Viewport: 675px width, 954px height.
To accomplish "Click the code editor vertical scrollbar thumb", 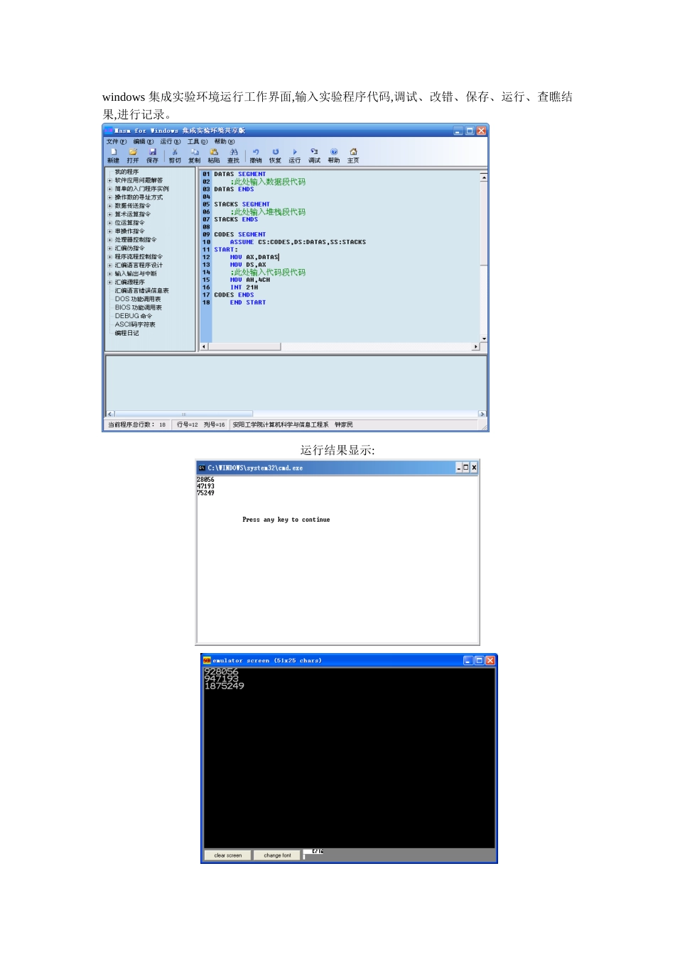I will tap(484, 224).
